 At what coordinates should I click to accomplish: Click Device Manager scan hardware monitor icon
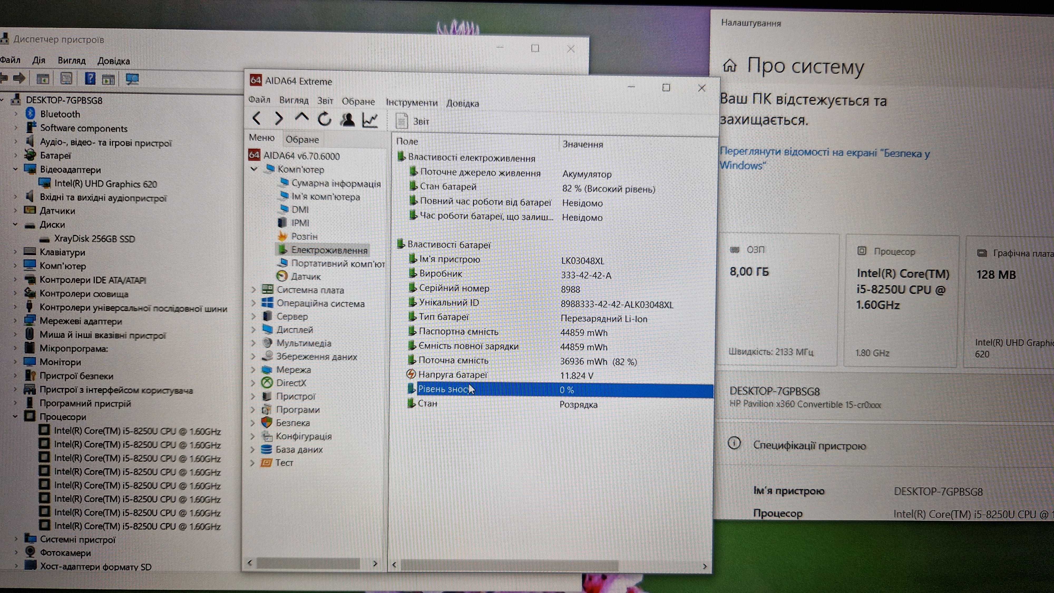coord(132,79)
